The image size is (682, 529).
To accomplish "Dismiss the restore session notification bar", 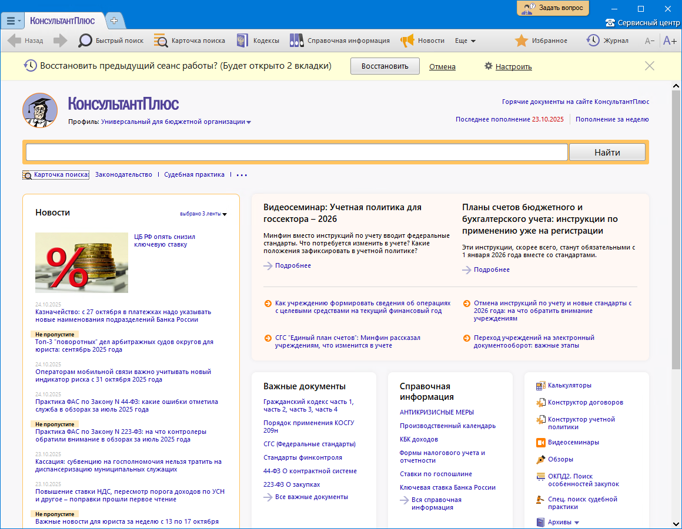I will (649, 66).
